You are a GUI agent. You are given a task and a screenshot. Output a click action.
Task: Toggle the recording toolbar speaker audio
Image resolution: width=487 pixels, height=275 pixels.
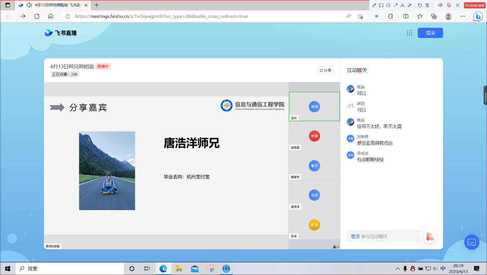coord(440,5)
